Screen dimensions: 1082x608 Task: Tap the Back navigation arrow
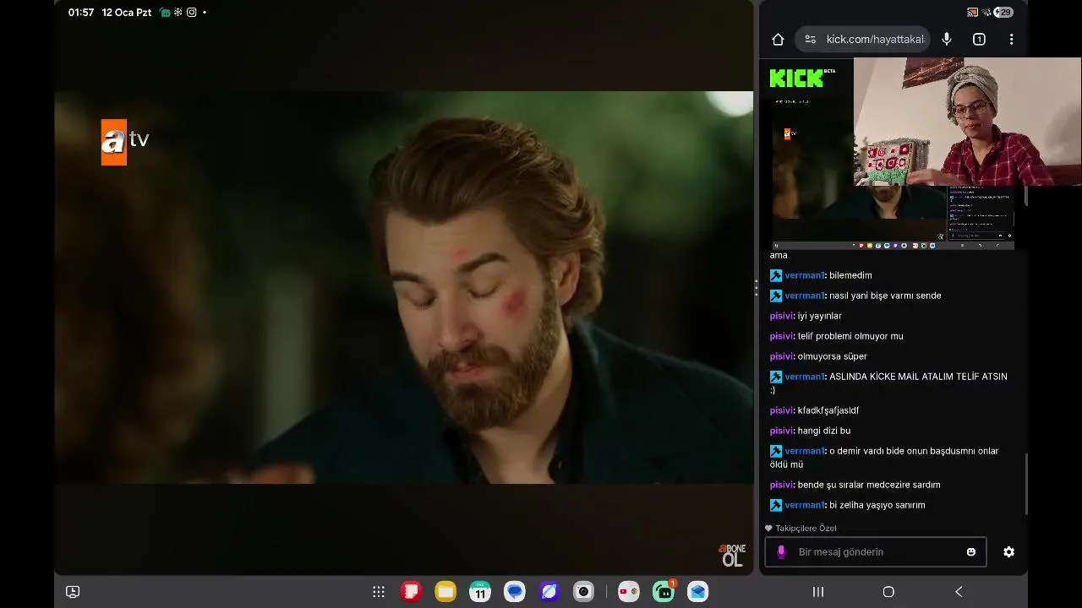tap(959, 592)
